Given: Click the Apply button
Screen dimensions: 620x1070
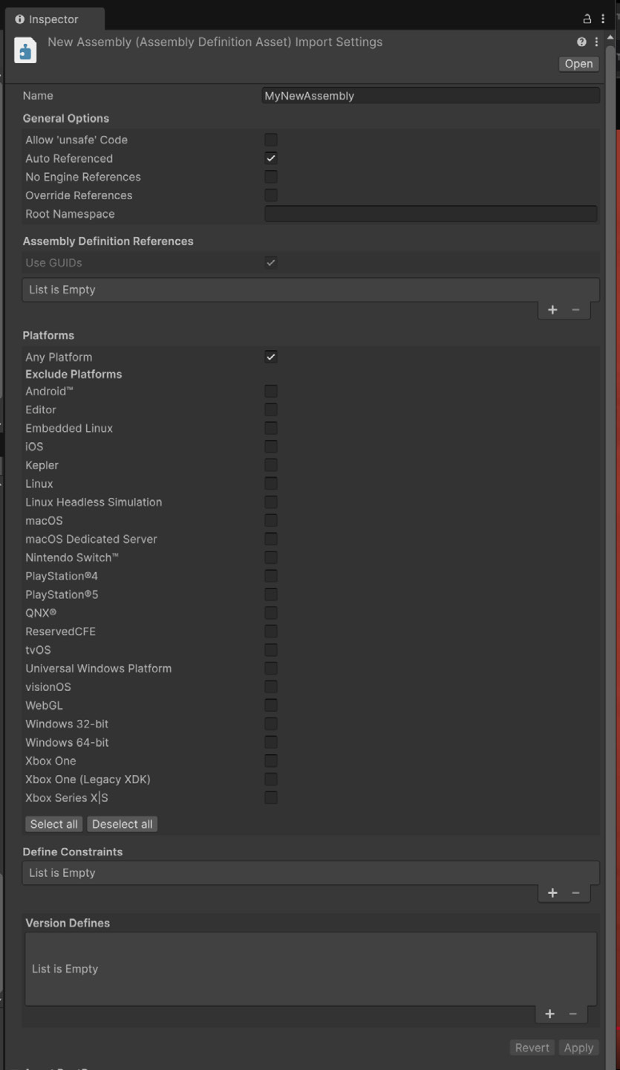Looking at the screenshot, I should pos(578,1048).
